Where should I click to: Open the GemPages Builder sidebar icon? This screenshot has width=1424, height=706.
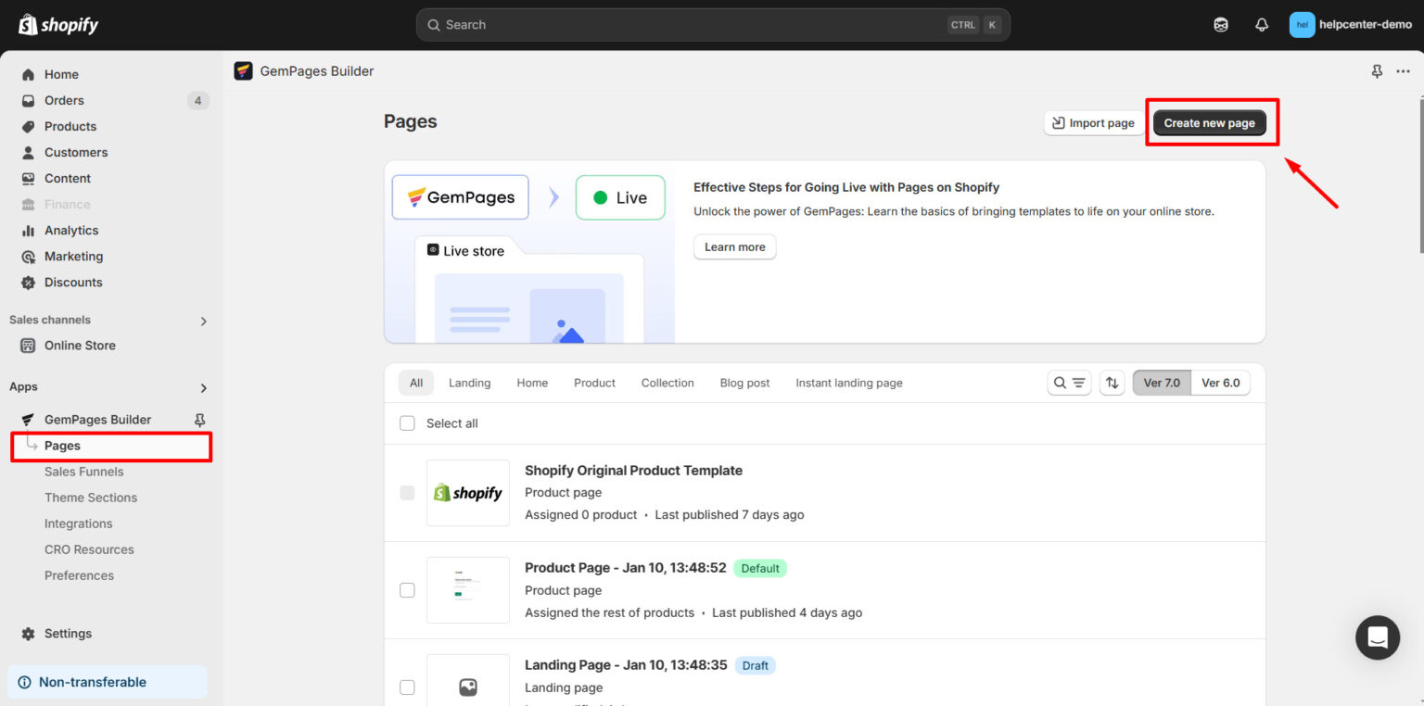click(29, 419)
